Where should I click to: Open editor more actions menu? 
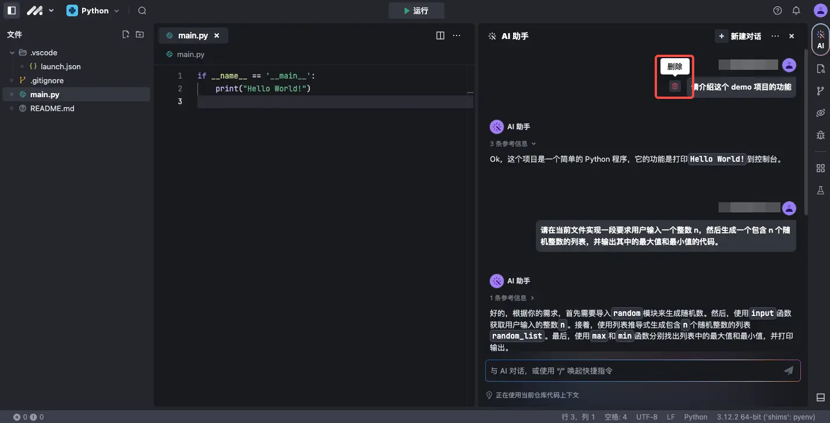coord(457,35)
